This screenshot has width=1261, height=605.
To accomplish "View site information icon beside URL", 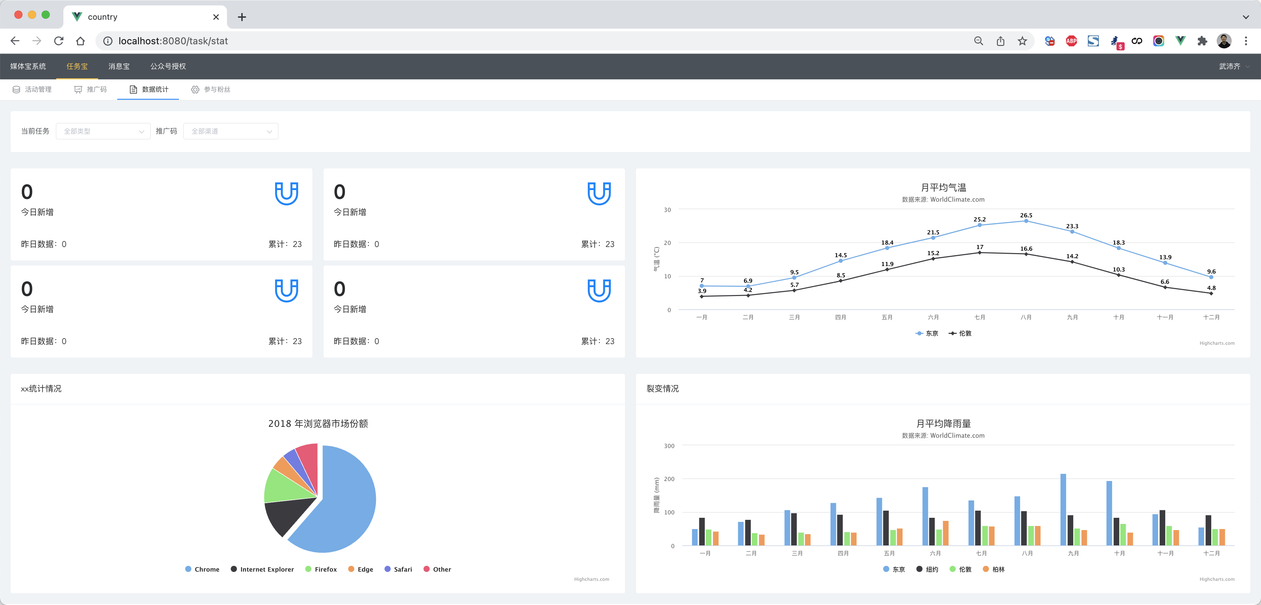I will [x=108, y=41].
